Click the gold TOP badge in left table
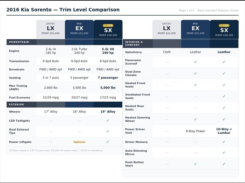245x183 pixels. pyautogui.click(x=108, y=25)
